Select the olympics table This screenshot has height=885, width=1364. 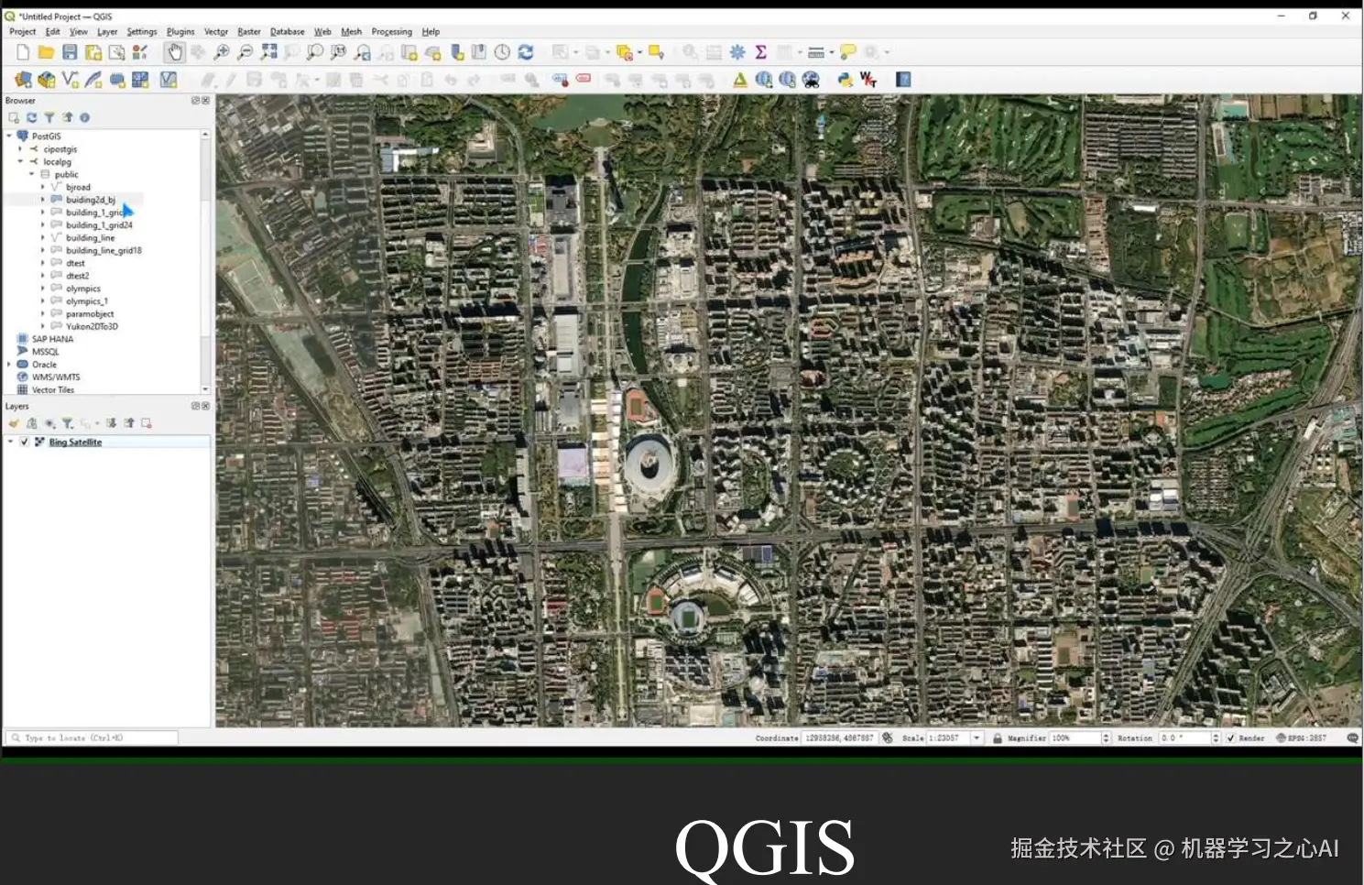click(83, 288)
